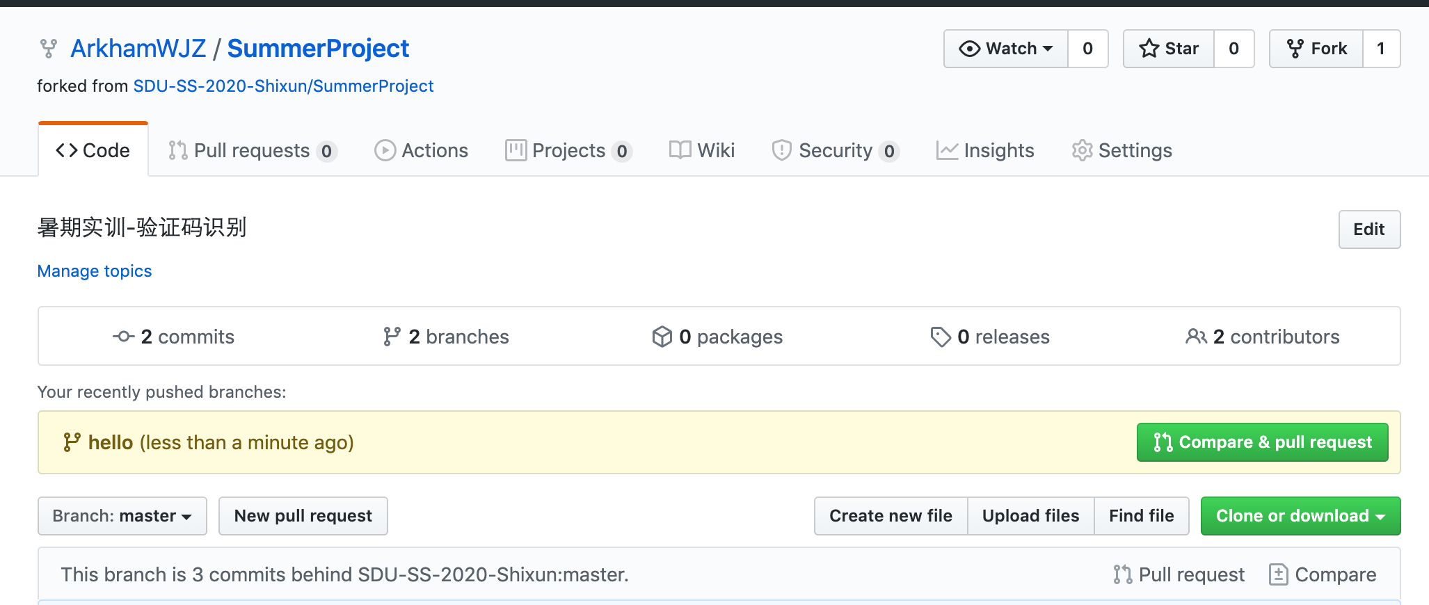Viewport: 1429px width, 605px height.
Task: Click the Settings gear icon
Action: point(1082,150)
